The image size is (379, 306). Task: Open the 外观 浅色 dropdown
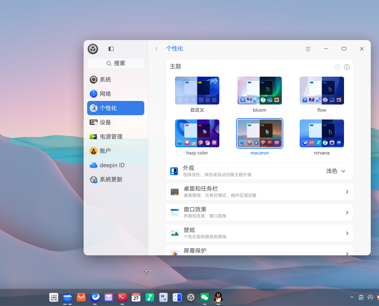click(336, 171)
